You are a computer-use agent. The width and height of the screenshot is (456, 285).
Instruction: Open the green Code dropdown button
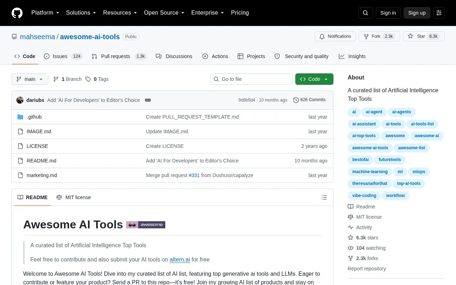click(314, 79)
